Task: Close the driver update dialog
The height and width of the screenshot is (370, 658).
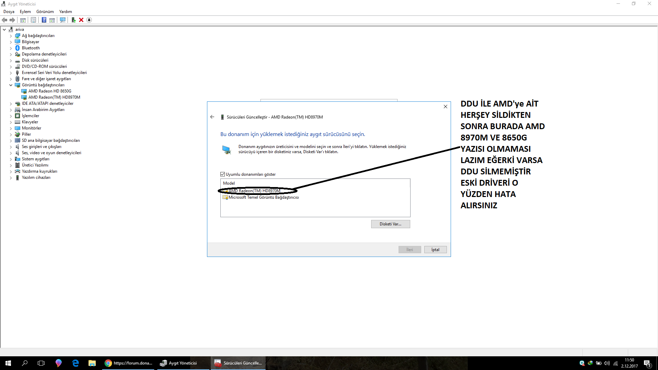Action: point(445,107)
